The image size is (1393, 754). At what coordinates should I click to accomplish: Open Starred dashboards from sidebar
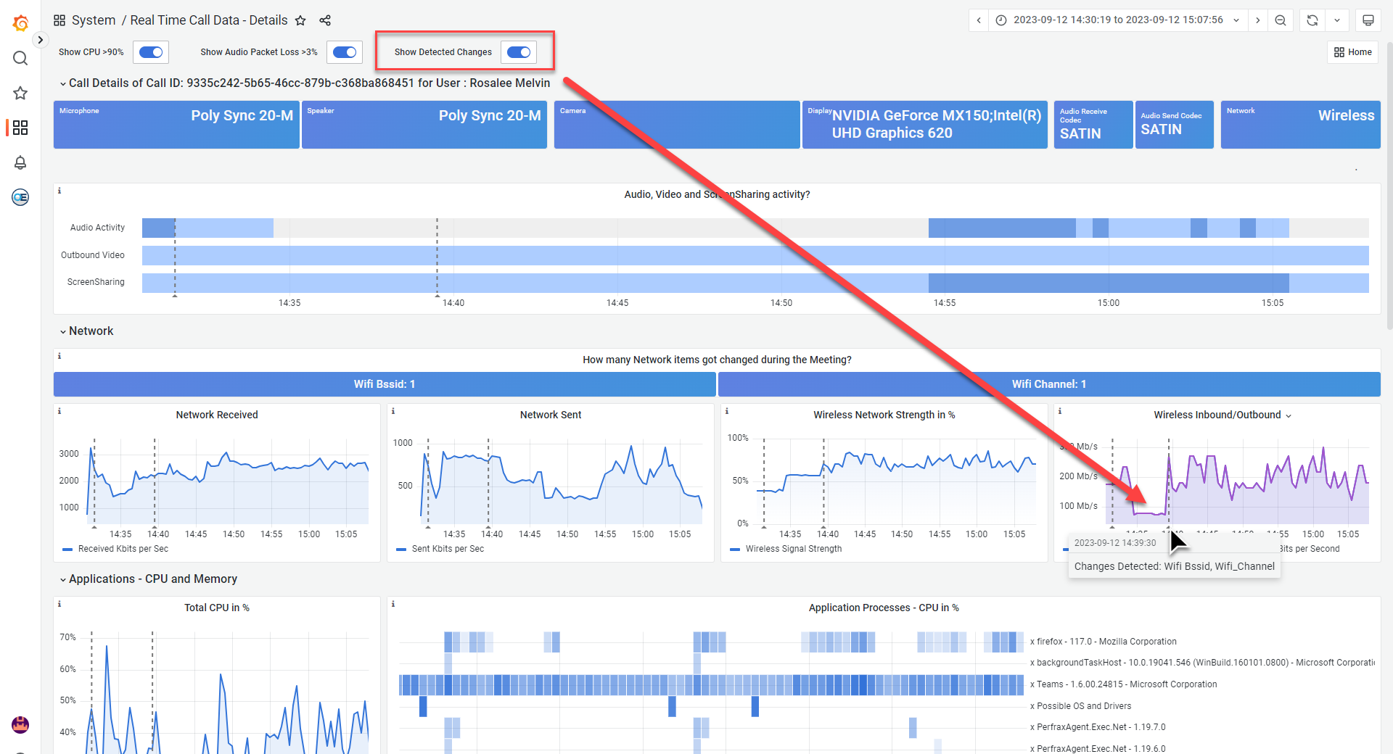pyautogui.click(x=20, y=93)
